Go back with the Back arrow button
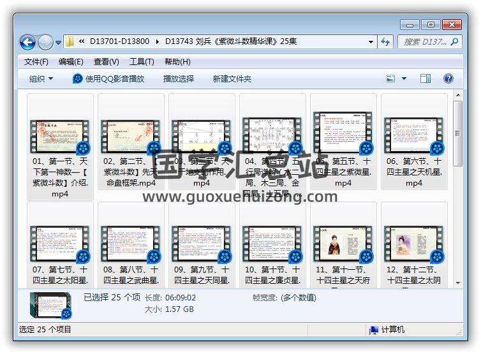Screen dimensions: 481x354 pos(27,42)
